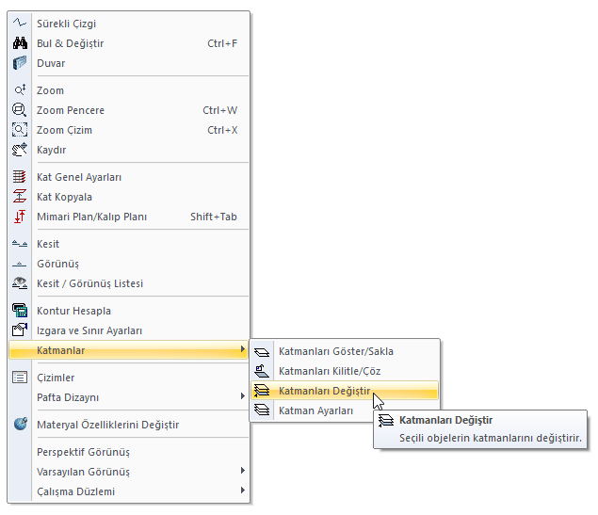Viewport: 598px width, 515px height.
Task: Click the Duvar wall icon
Action: tap(20, 63)
